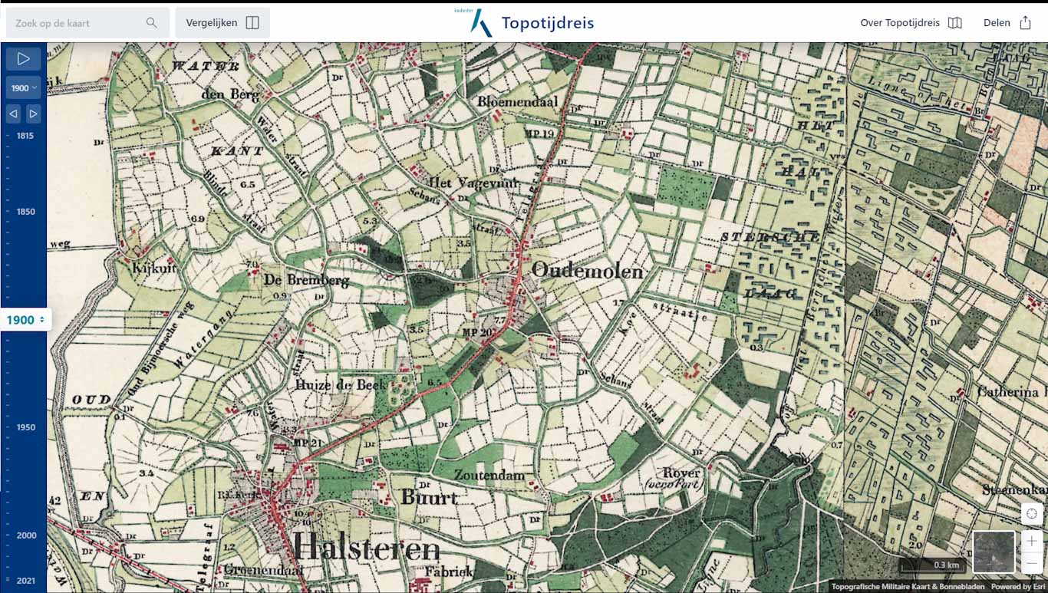Click 'Powered by Esri' attribution

point(1018,587)
